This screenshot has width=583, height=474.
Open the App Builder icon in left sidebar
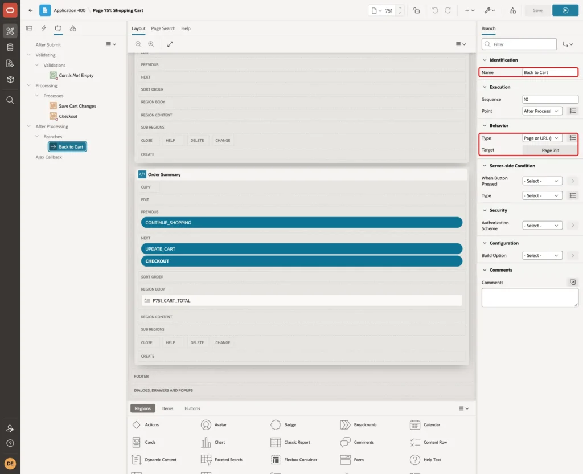tap(10, 31)
